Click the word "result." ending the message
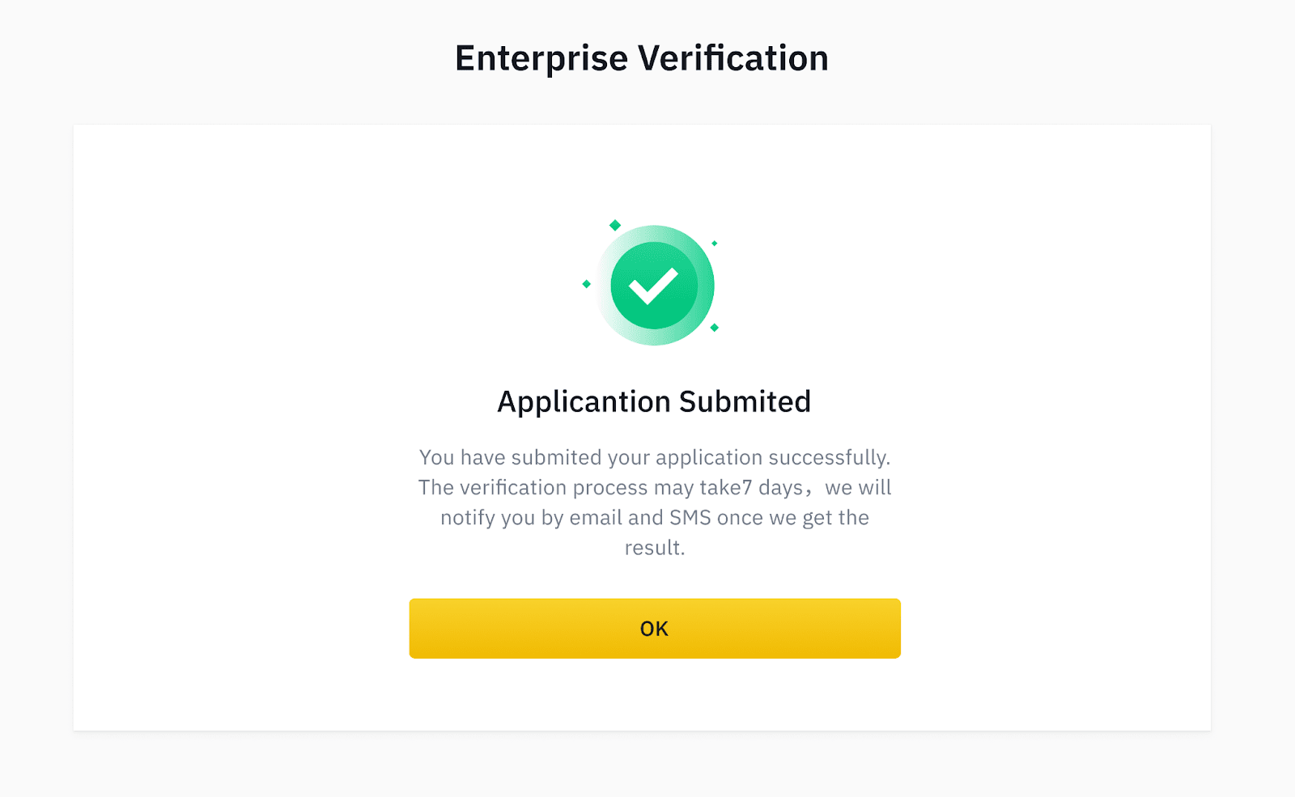This screenshot has width=1295, height=797. pyautogui.click(x=654, y=548)
